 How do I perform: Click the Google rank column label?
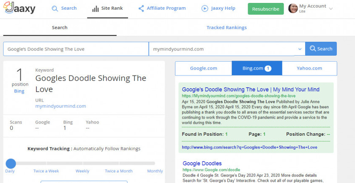pos(43,122)
